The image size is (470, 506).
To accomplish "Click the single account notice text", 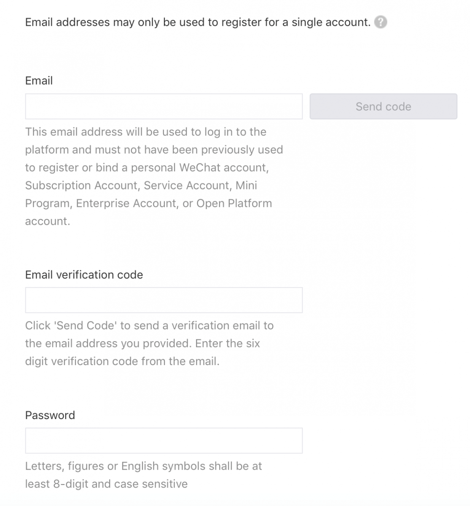I will coord(197,22).
